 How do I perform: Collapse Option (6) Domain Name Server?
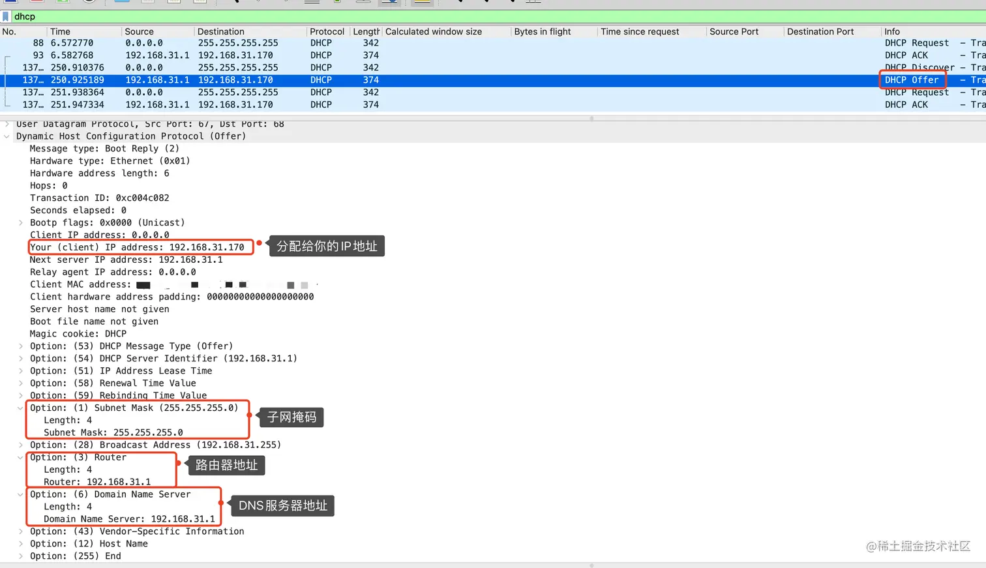coord(21,495)
